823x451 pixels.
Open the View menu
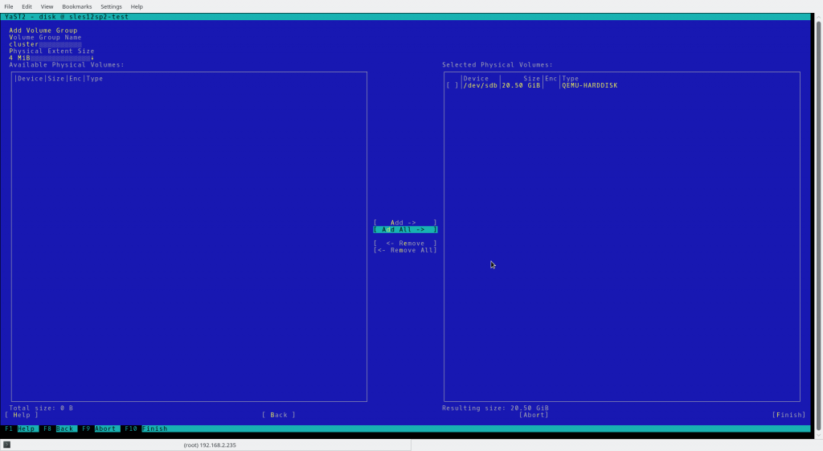click(47, 6)
